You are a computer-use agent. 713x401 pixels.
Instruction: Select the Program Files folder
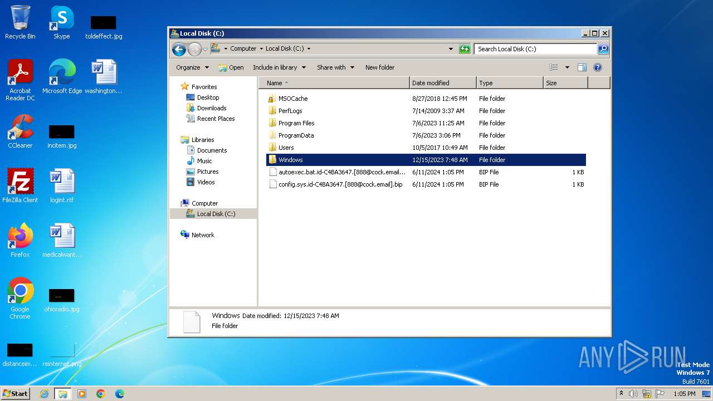point(426,123)
